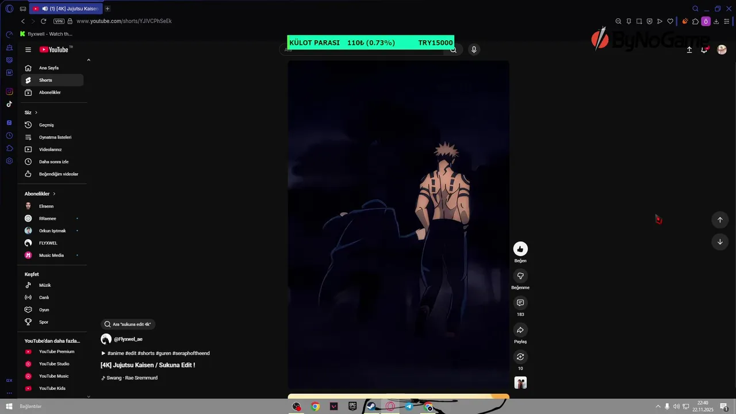The width and height of the screenshot is (736, 414).
Task: Open Elraenn subscription channel
Action: (x=52, y=206)
